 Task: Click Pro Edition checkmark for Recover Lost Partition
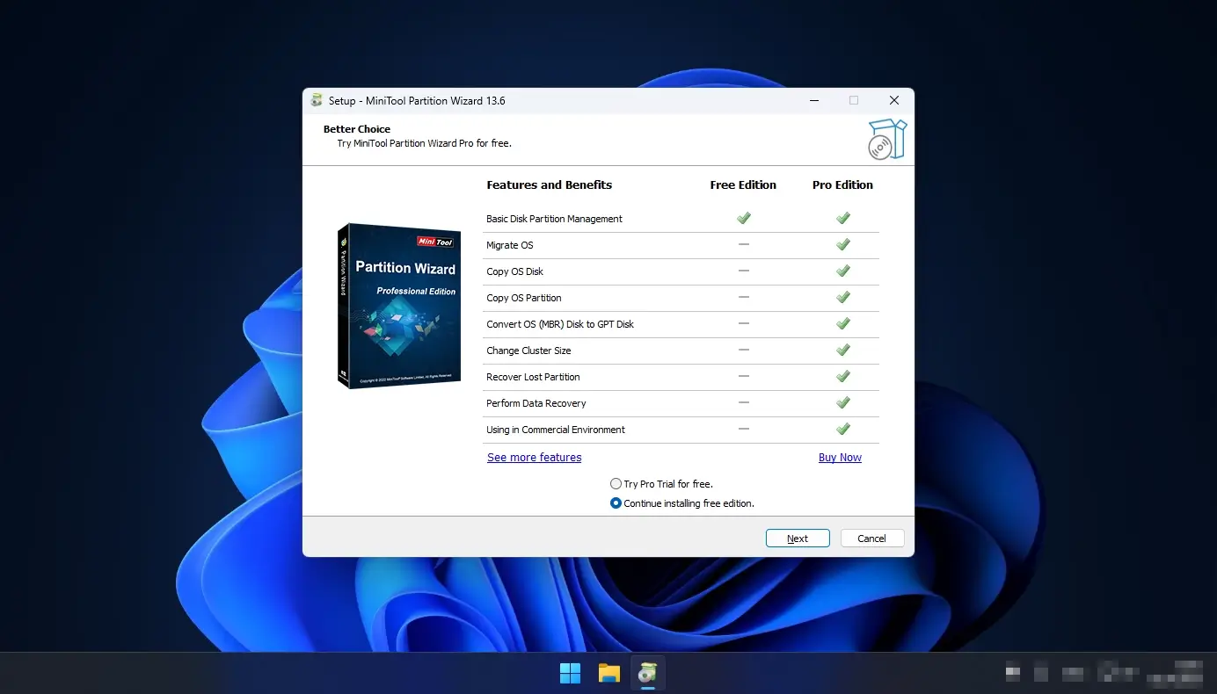[x=843, y=376]
